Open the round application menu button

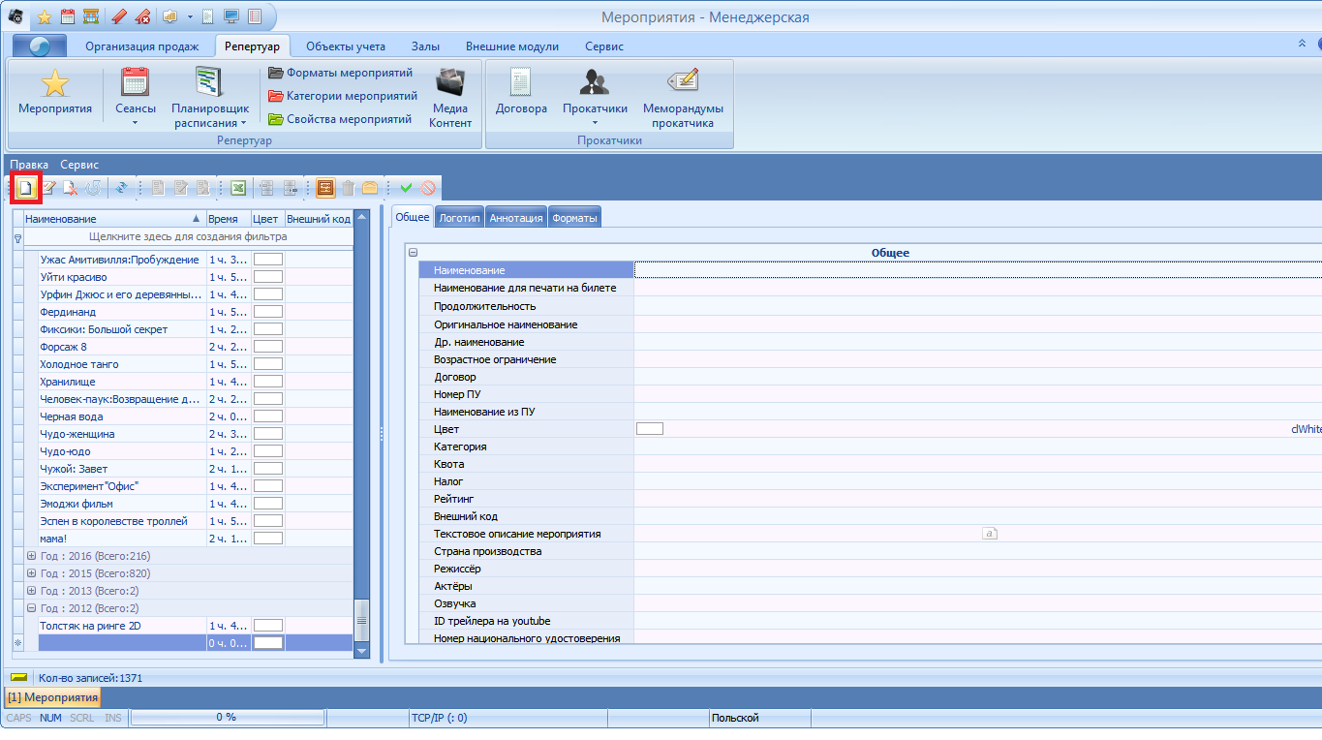tap(40, 46)
